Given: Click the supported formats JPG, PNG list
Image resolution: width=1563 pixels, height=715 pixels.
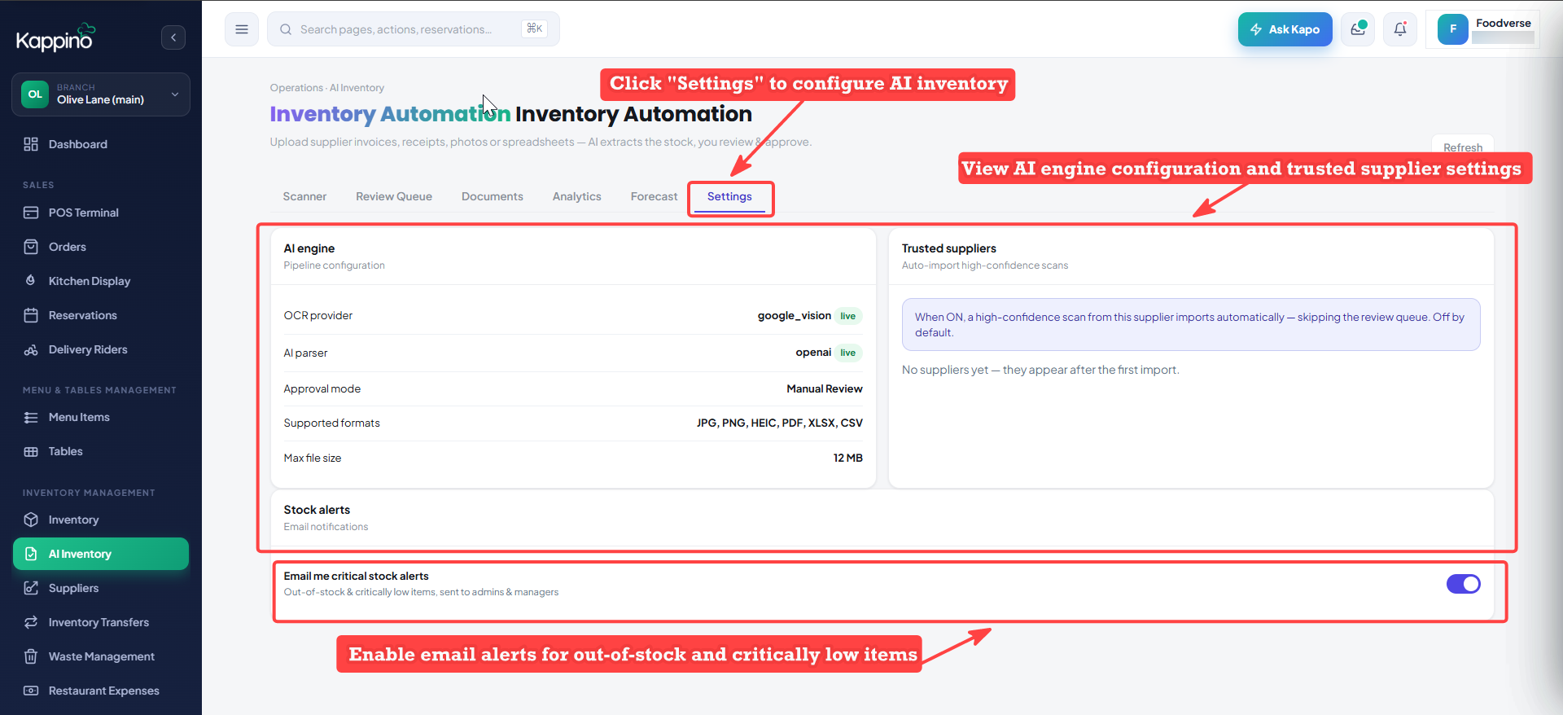Looking at the screenshot, I should [x=779, y=423].
